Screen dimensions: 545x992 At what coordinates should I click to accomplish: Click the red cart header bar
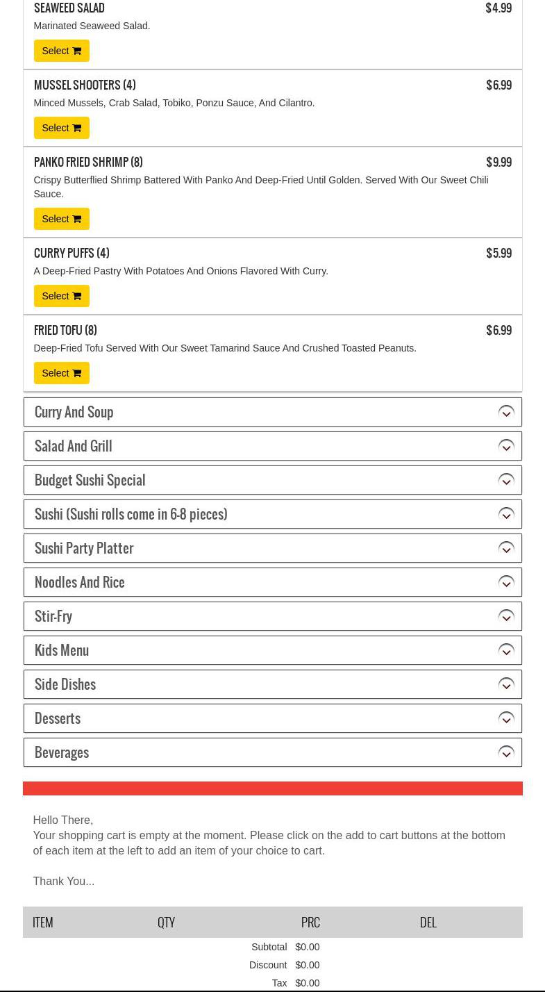(x=272, y=788)
